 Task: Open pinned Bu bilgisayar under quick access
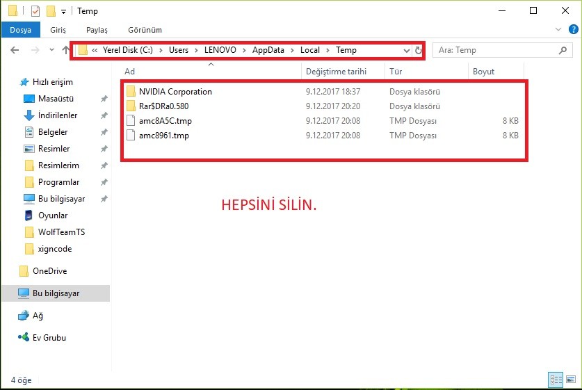tap(61, 199)
